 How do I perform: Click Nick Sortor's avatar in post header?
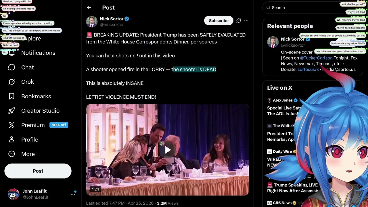(x=92, y=22)
